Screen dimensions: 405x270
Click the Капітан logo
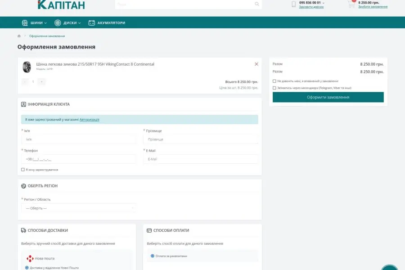[61, 4]
